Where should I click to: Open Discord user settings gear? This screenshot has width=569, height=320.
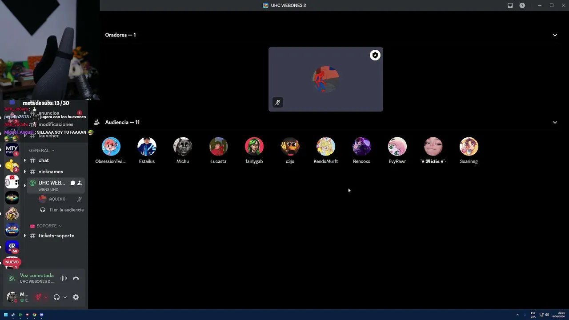pyautogui.click(x=76, y=297)
